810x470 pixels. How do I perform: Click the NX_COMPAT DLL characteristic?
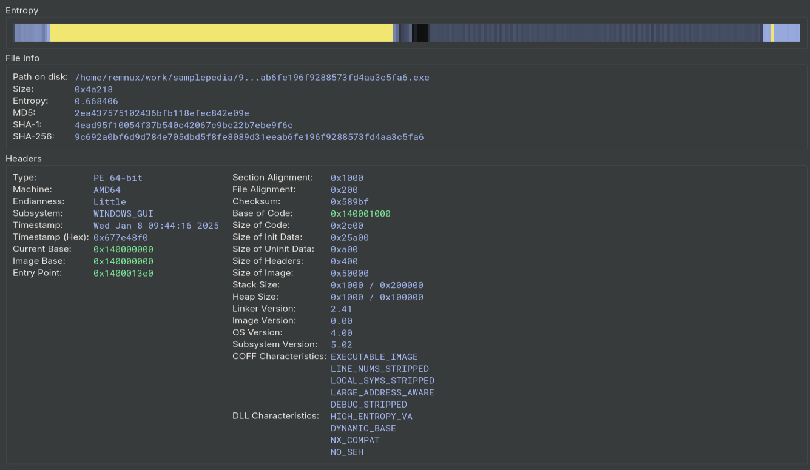pyautogui.click(x=355, y=440)
